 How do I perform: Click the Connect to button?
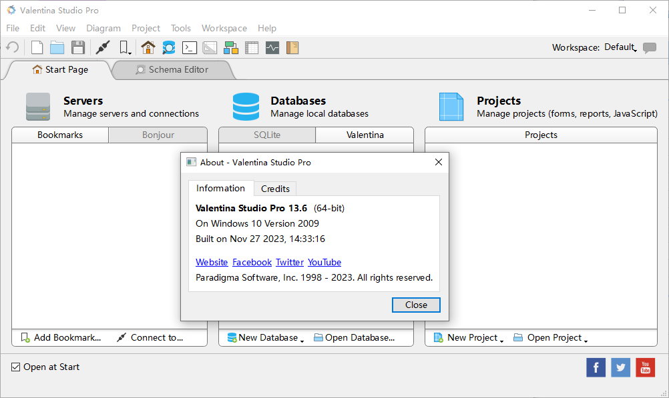150,337
